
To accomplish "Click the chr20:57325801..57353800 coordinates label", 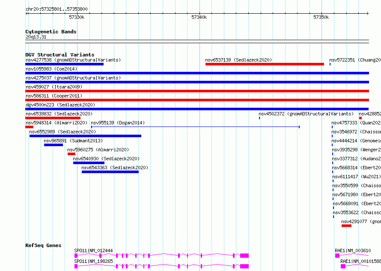I will (57, 9).
